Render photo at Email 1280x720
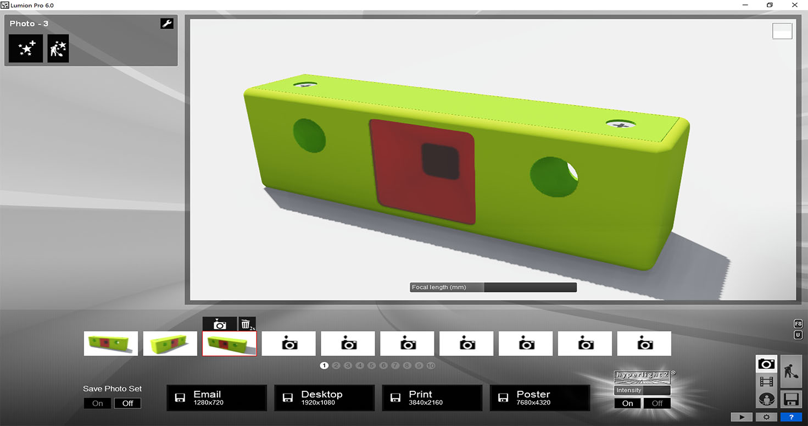 (x=217, y=398)
